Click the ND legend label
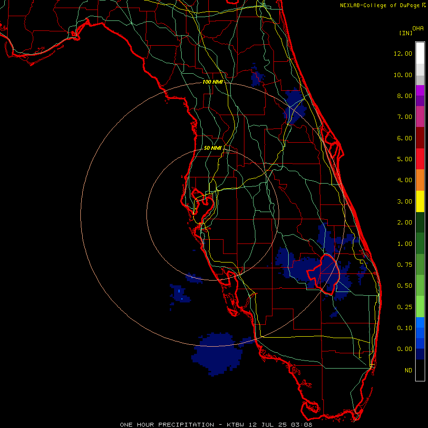The image size is (428, 428). click(409, 370)
